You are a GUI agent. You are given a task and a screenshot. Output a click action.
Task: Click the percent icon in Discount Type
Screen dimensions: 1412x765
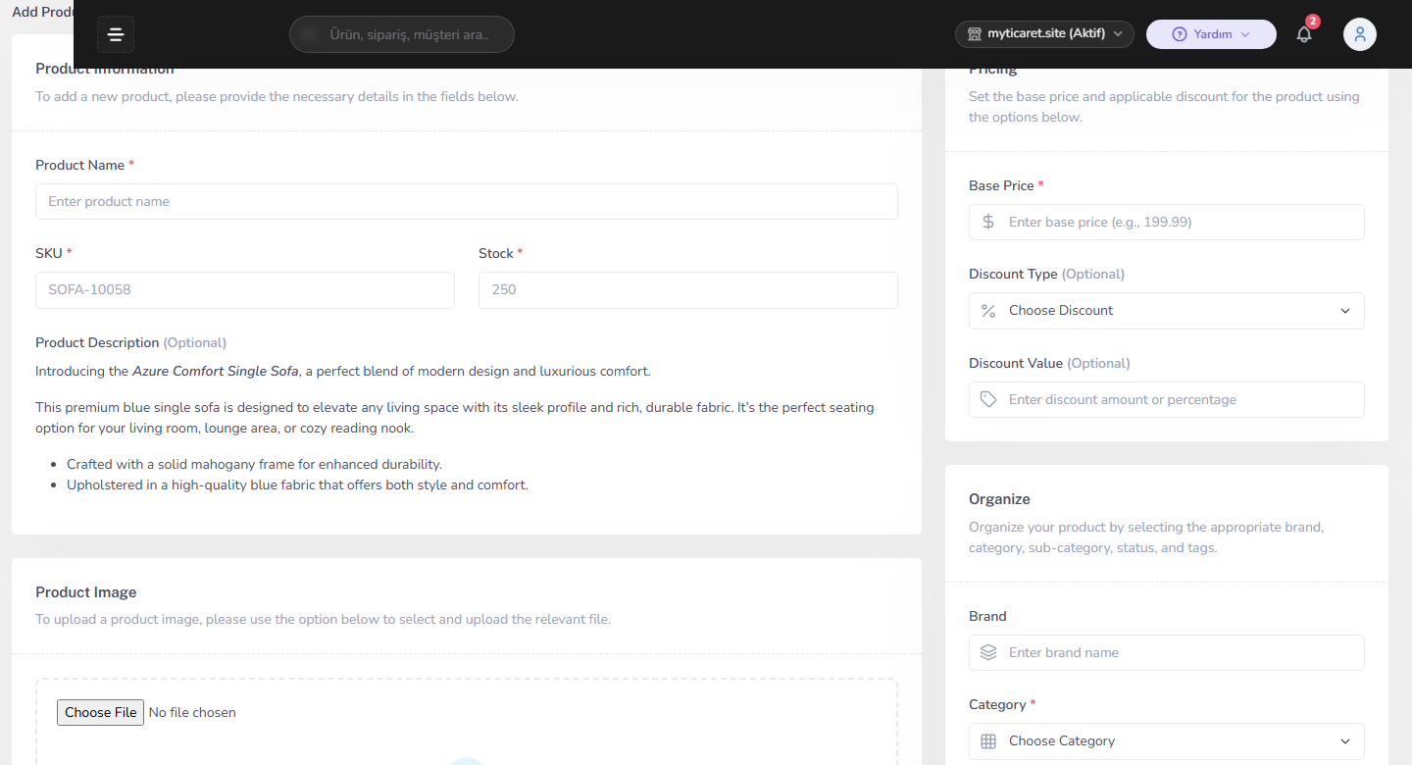(988, 310)
